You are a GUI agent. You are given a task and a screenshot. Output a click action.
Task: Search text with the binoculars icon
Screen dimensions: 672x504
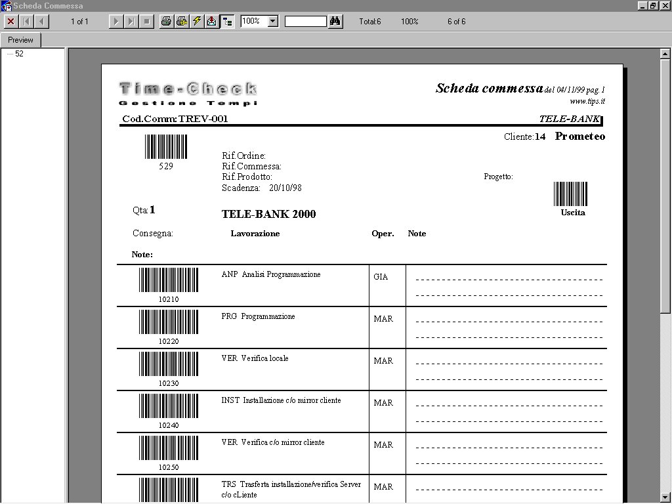pyautogui.click(x=335, y=21)
